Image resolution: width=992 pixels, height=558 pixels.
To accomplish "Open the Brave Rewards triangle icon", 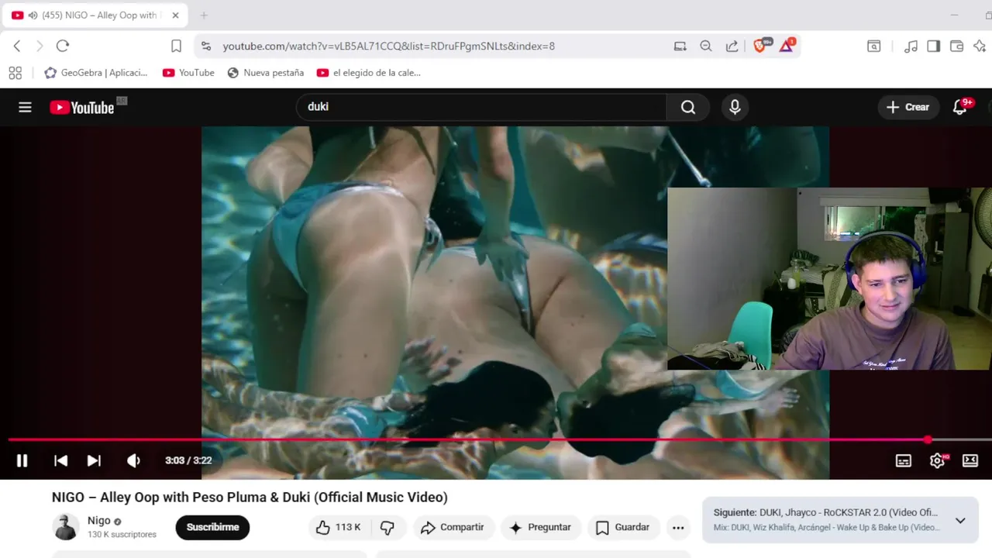I will tap(786, 46).
